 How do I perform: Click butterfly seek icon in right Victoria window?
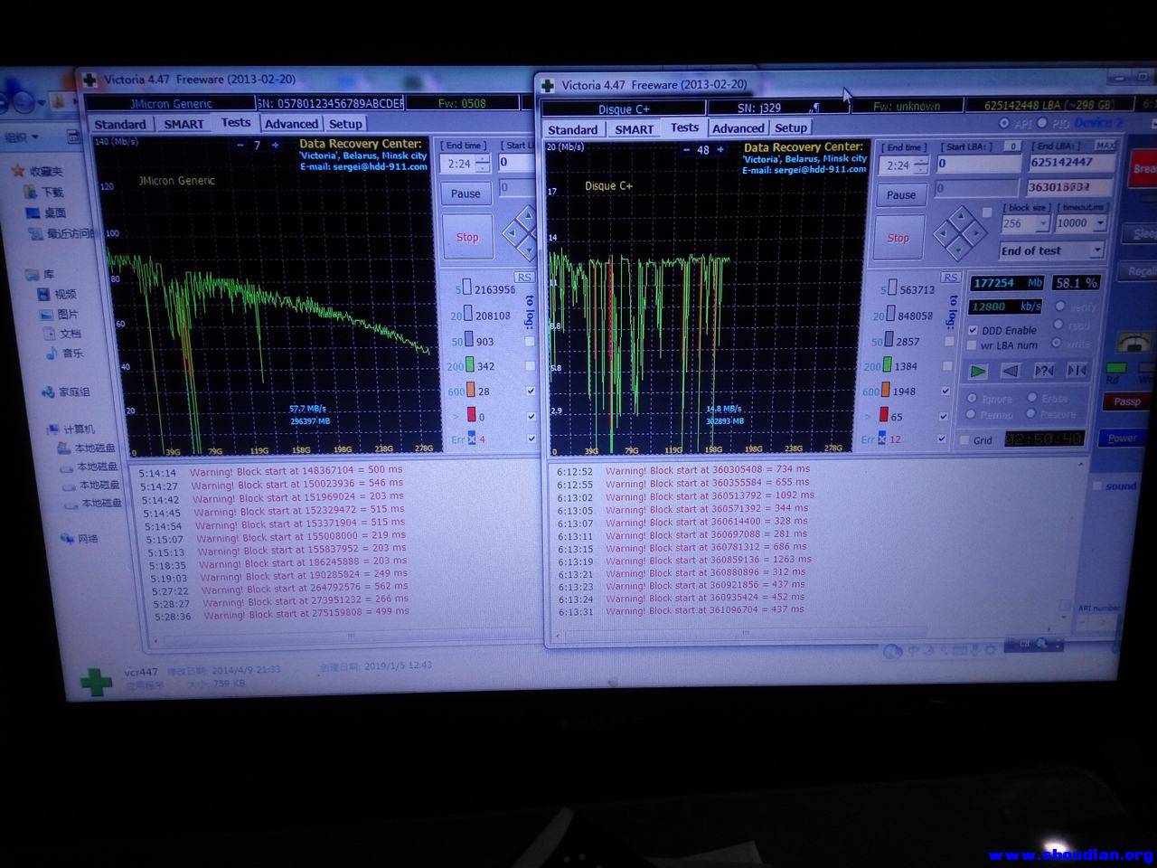click(1077, 371)
